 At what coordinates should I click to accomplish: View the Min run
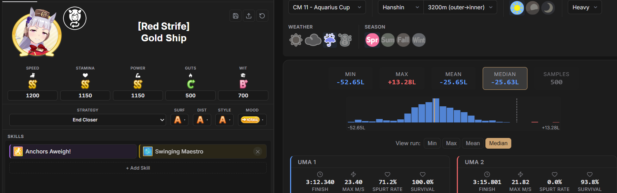(432, 143)
